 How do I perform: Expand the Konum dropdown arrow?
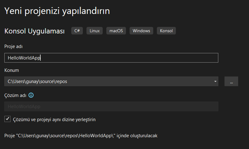tap(215, 81)
